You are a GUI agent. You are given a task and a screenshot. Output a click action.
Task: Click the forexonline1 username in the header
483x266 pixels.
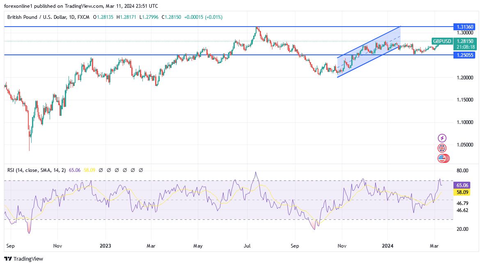(x=18, y=6)
